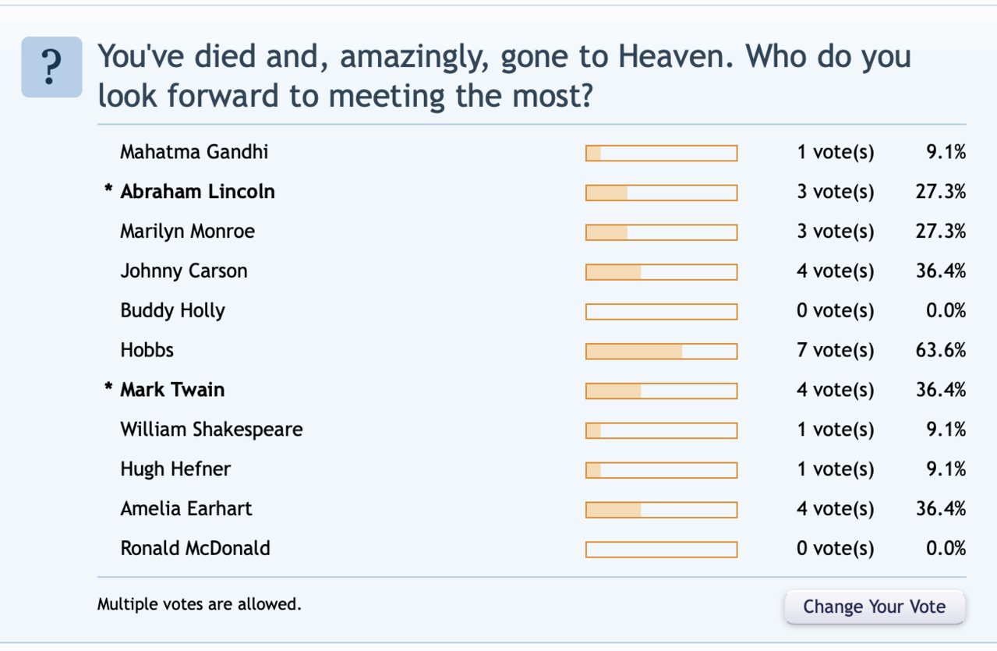Select the Ronald McDonald entry
Image resolution: width=997 pixels, height=651 pixels.
coord(195,548)
